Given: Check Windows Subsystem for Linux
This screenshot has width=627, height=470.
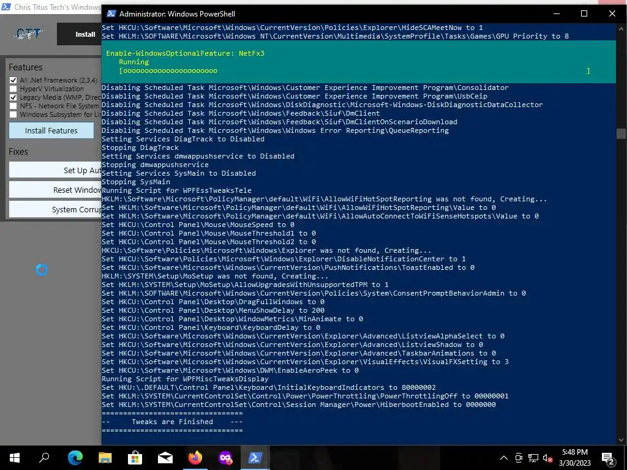Looking at the screenshot, I should point(13,114).
